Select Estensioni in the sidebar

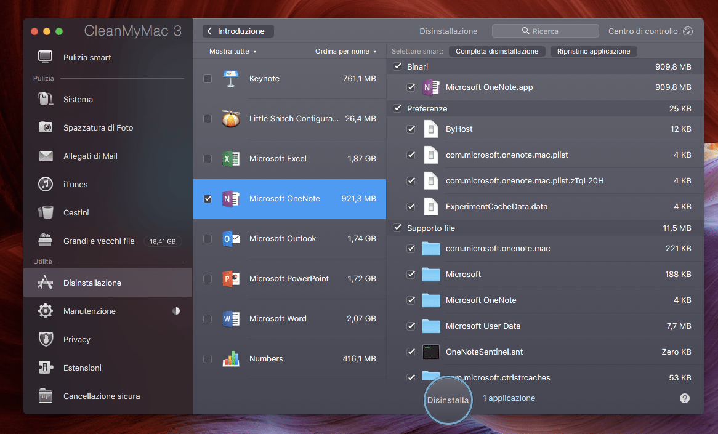point(83,368)
